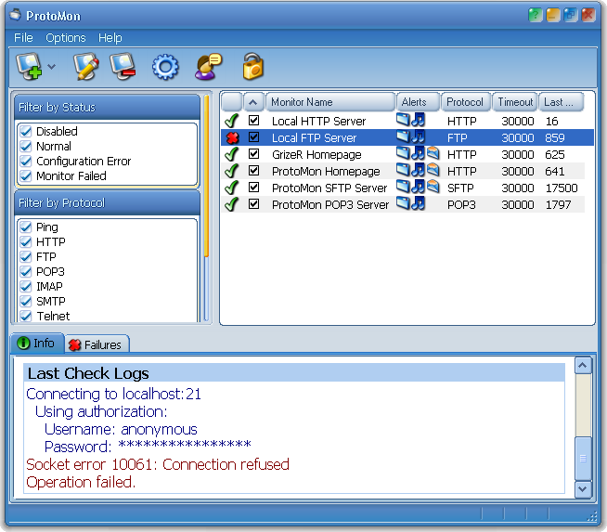This screenshot has height=532, width=607.
Task: Sort by Last column header
Action: click(561, 102)
